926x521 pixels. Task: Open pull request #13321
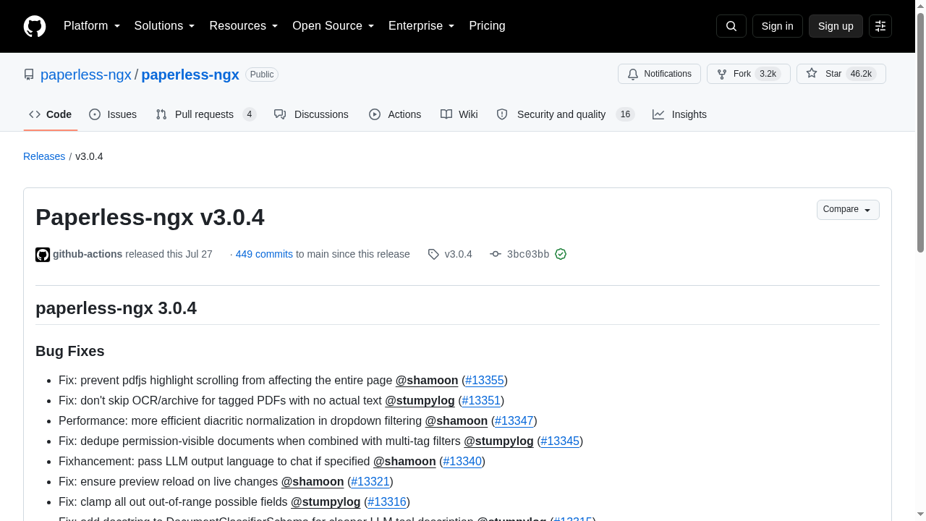[x=370, y=481]
